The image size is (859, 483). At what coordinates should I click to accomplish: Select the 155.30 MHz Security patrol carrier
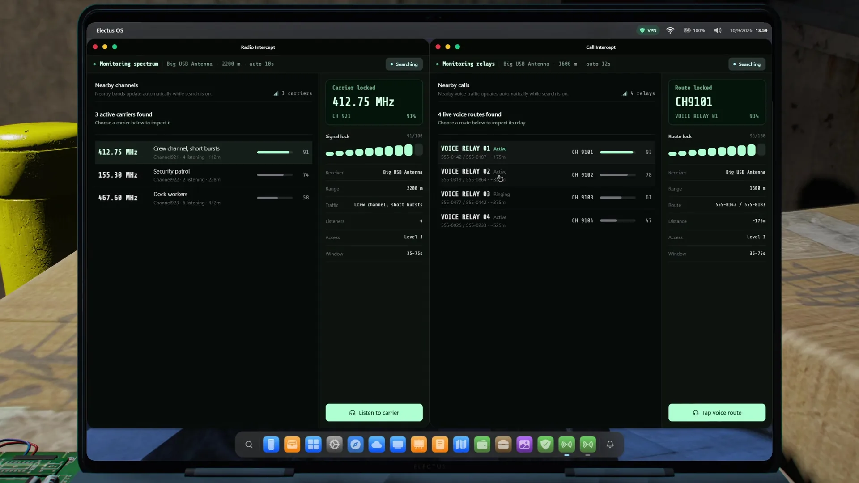tap(204, 175)
